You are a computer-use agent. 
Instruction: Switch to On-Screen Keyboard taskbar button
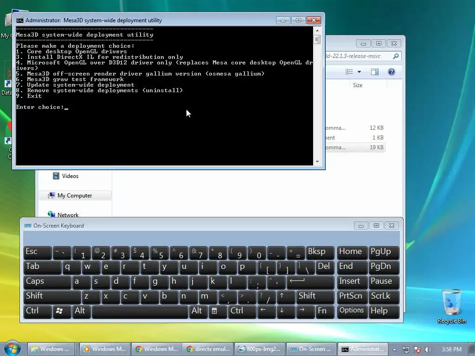311,349
